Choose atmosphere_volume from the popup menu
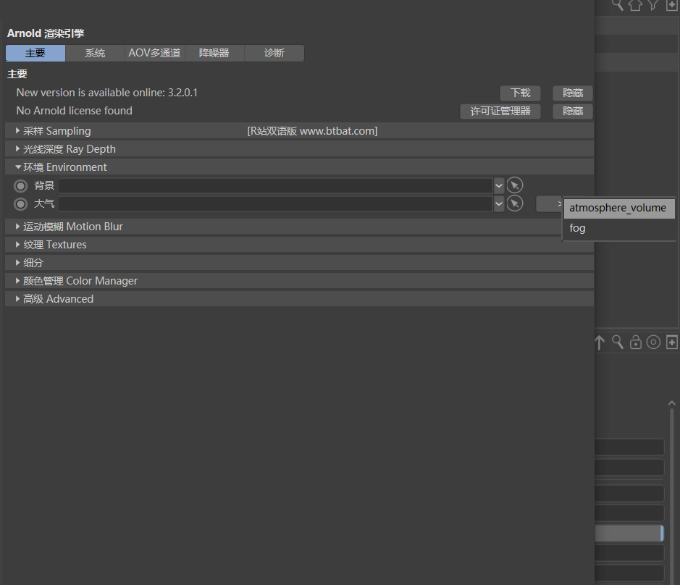 click(x=619, y=209)
